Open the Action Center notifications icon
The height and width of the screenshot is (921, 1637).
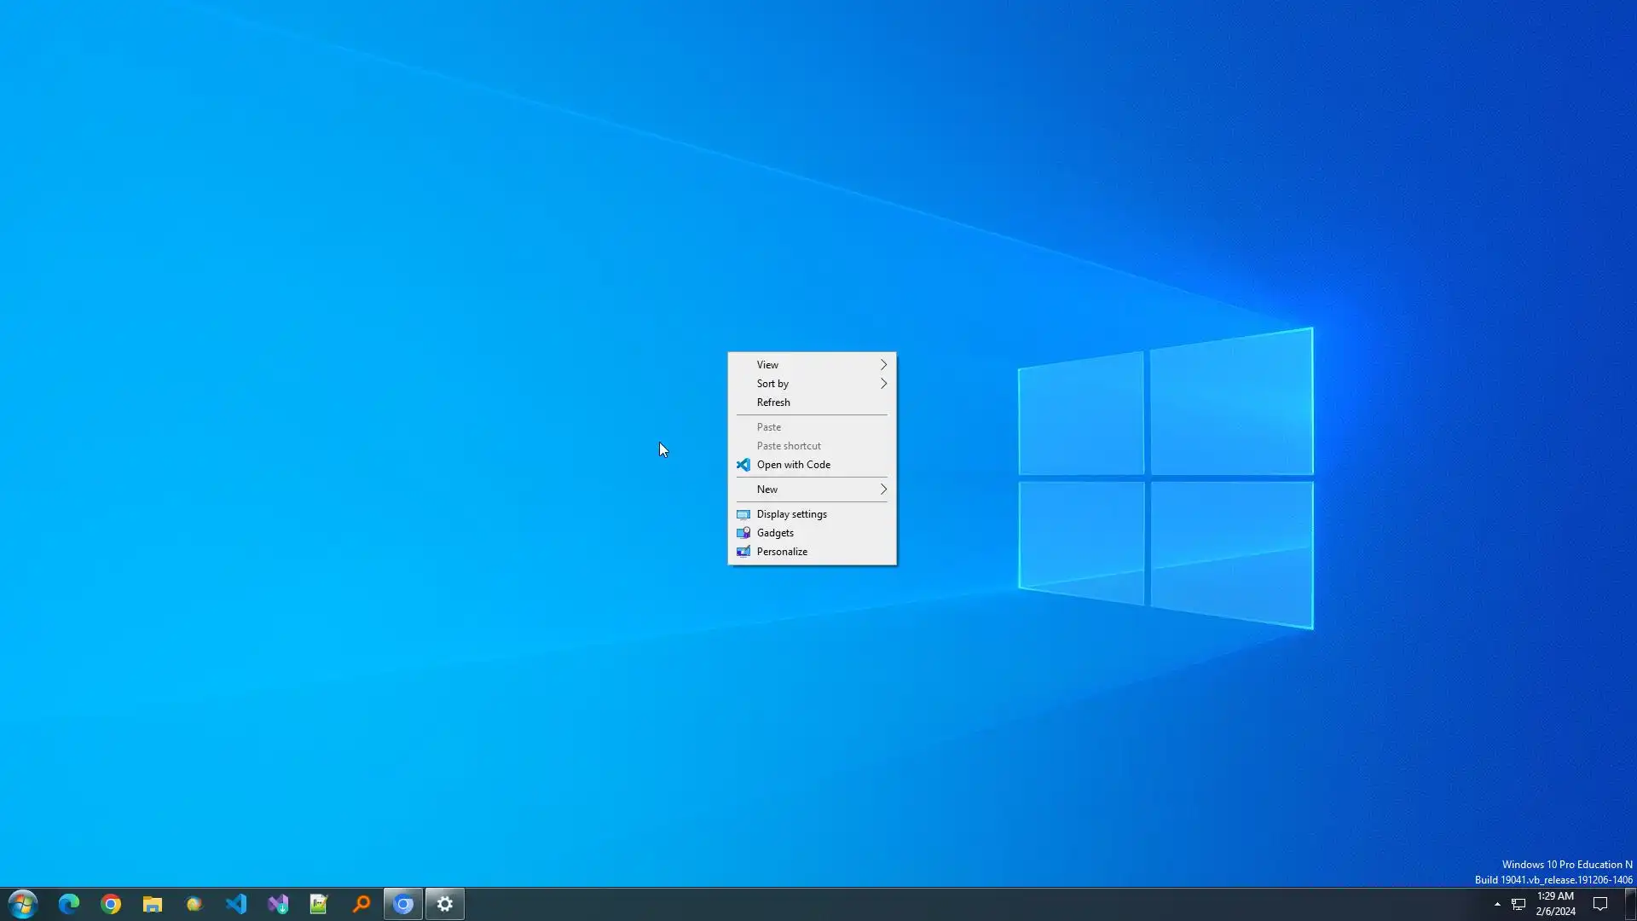click(x=1600, y=904)
